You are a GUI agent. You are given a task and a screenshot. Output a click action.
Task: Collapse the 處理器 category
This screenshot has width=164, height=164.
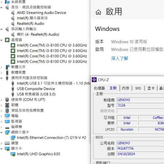[1, 40]
